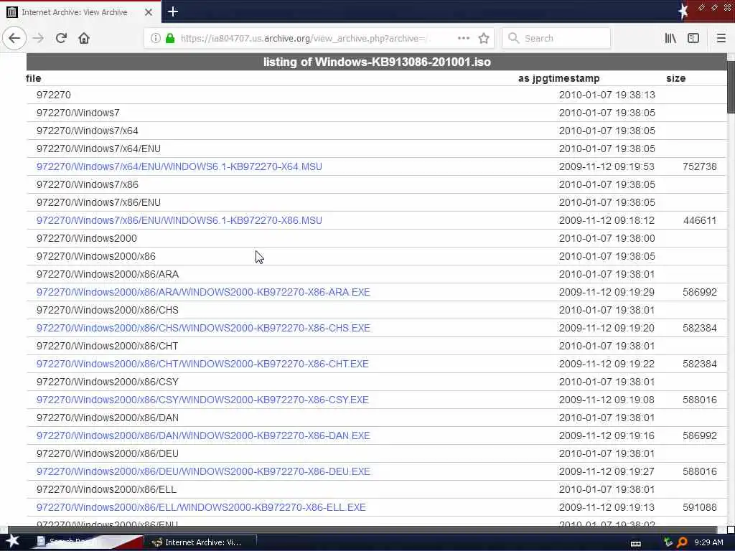Select the 972270/Windows2000/x86/ELL row text

pos(106,489)
